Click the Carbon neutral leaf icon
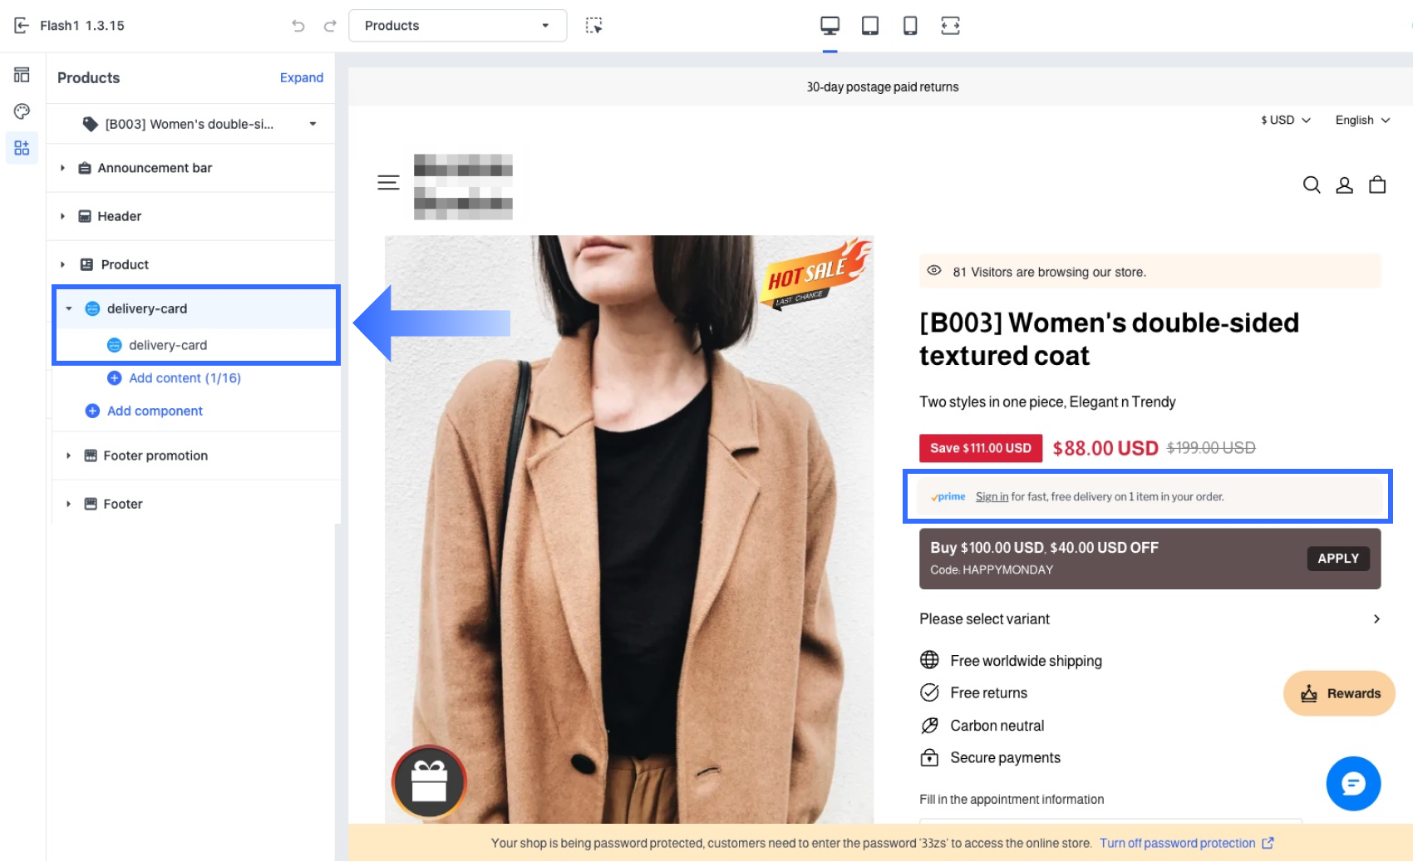Image resolution: width=1413 pixels, height=862 pixels. 929,726
